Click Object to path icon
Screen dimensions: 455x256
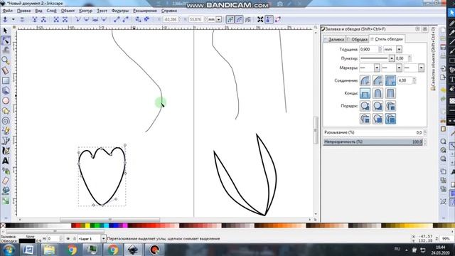click(138, 19)
